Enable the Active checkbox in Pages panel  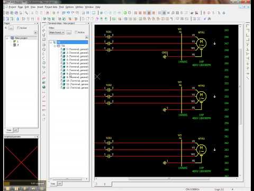18,28
